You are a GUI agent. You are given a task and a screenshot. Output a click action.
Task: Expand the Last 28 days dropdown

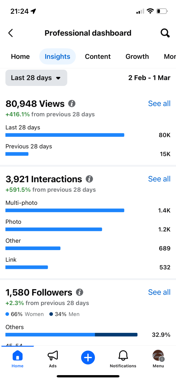pos(36,78)
